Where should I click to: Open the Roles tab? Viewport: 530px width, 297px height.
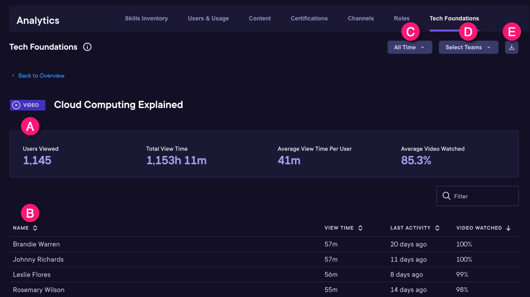(401, 19)
